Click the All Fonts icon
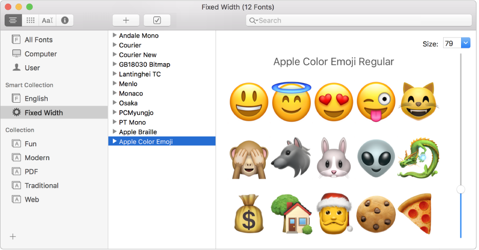This screenshot has height=250, width=479. point(16,40)
